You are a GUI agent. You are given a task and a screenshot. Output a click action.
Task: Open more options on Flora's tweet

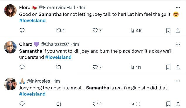point(178,8)
